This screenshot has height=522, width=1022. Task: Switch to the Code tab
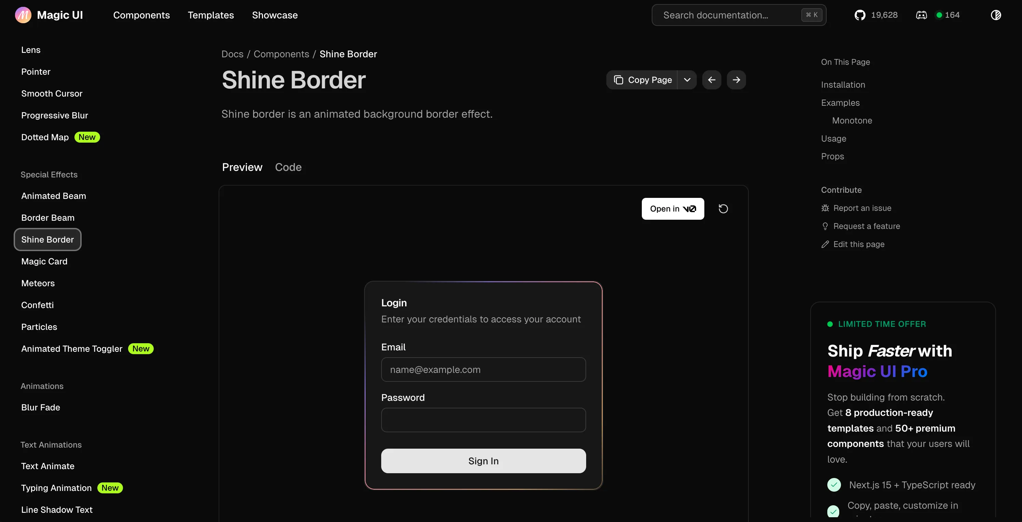click(x=288, y=167)
